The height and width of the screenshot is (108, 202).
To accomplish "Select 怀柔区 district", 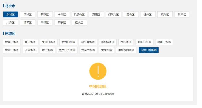I will (x=28, y=23).
